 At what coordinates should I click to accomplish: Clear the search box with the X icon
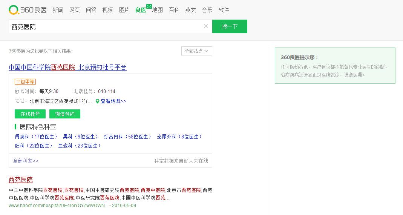205,26
